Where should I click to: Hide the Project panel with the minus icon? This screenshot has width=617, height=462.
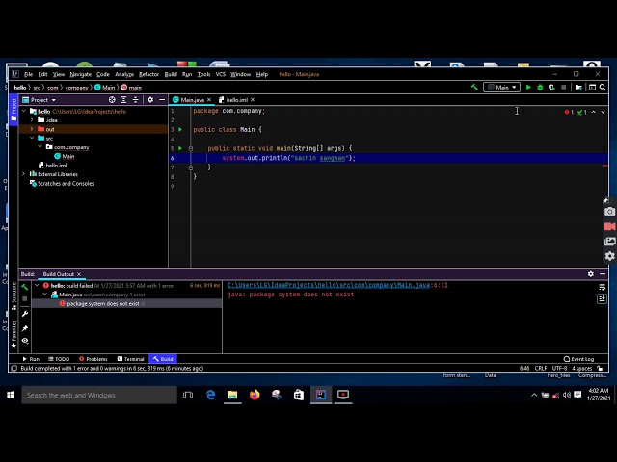(x=162, y=100)
